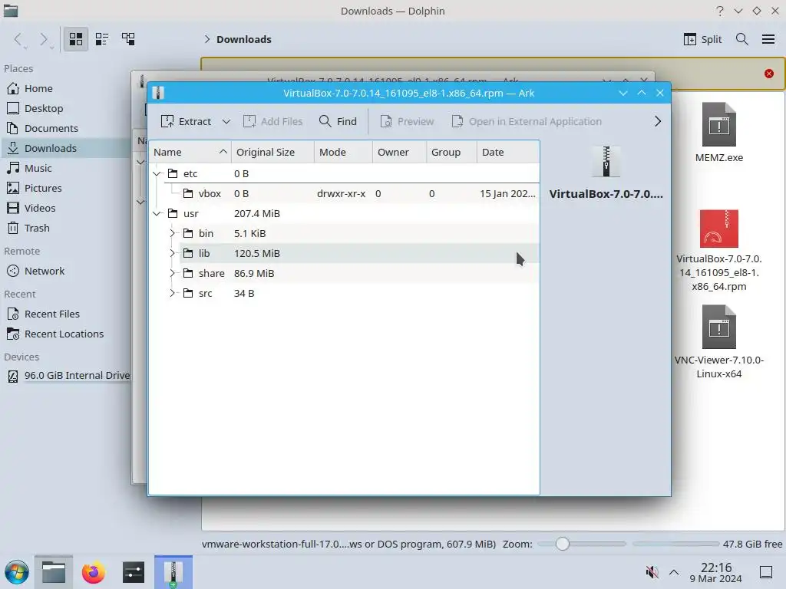Expand the share folder
The width and height of the screenshot is (786, 589).
173,274
